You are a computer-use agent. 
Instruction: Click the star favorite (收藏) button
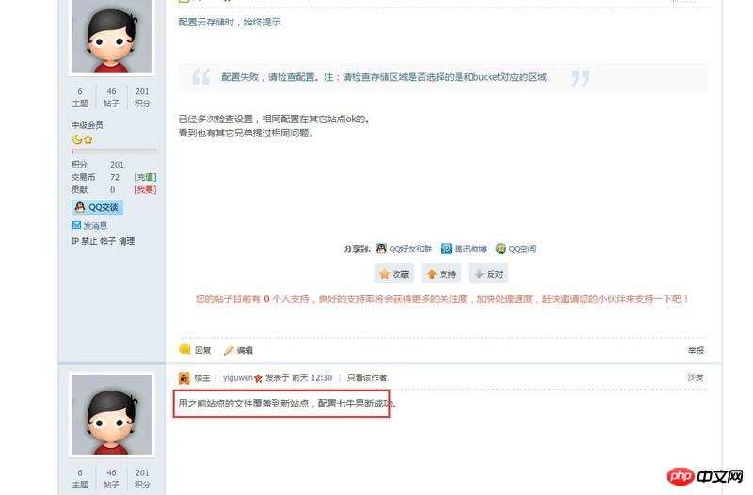393,274
